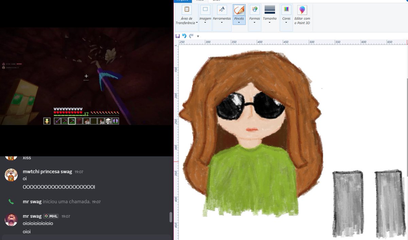Select the Pincéis brush icon
This screenshot has width=408, height=240.
[x=239, y=9]
